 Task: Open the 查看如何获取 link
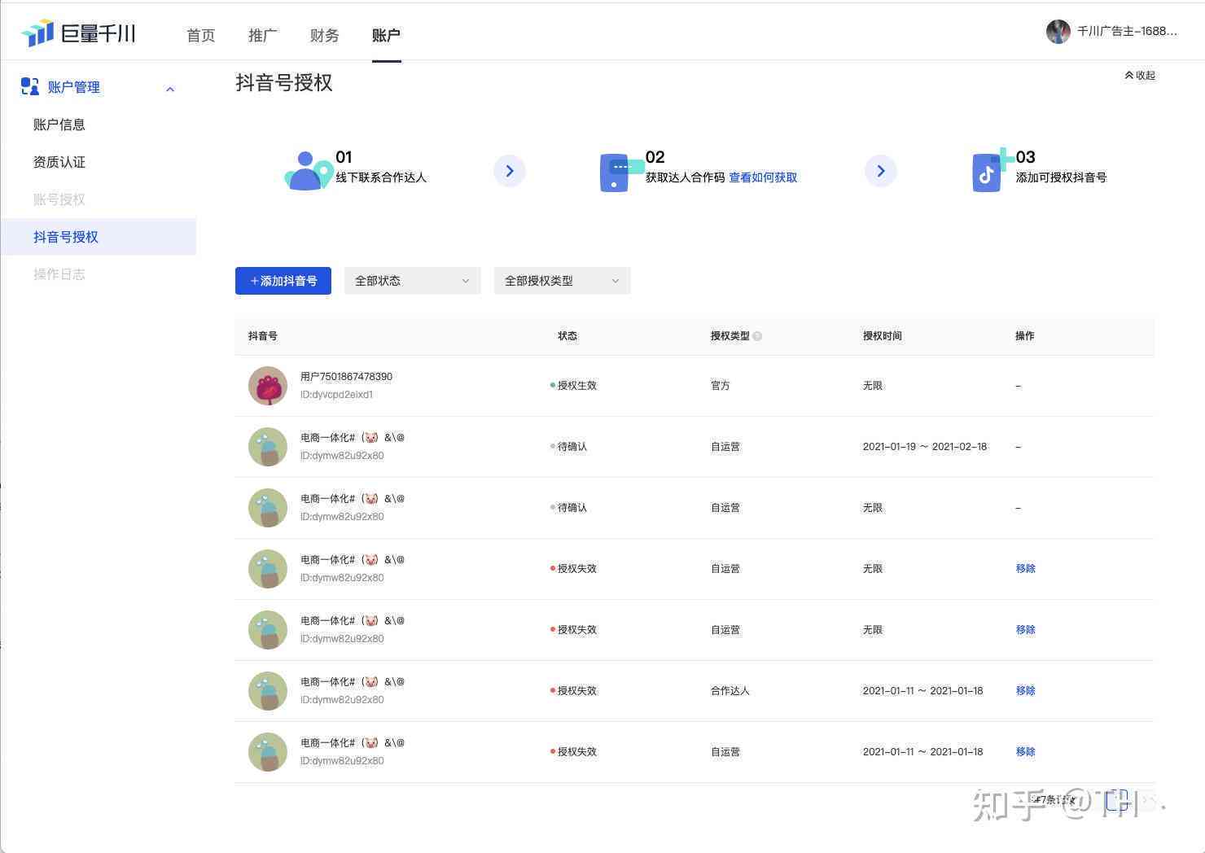[763, 177]
